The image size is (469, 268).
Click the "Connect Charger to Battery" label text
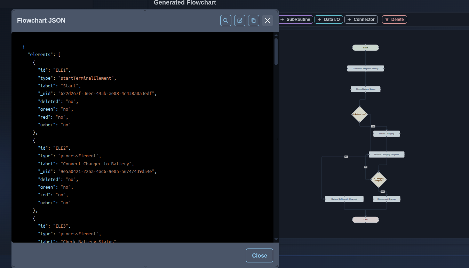pyautogui.click(x=96, y=164)
